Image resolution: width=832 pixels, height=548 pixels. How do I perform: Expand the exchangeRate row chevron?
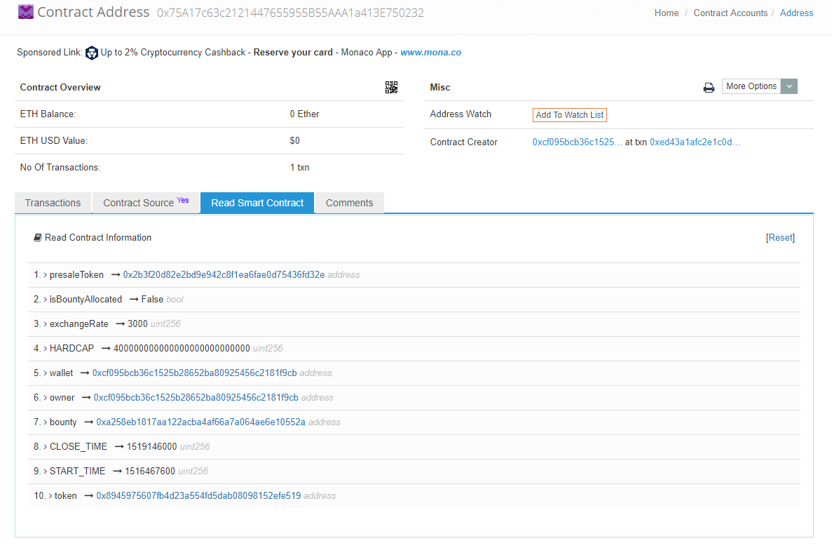click(45, 324)
